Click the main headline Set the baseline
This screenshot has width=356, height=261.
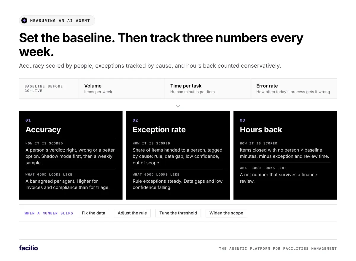tap(161, 45)
